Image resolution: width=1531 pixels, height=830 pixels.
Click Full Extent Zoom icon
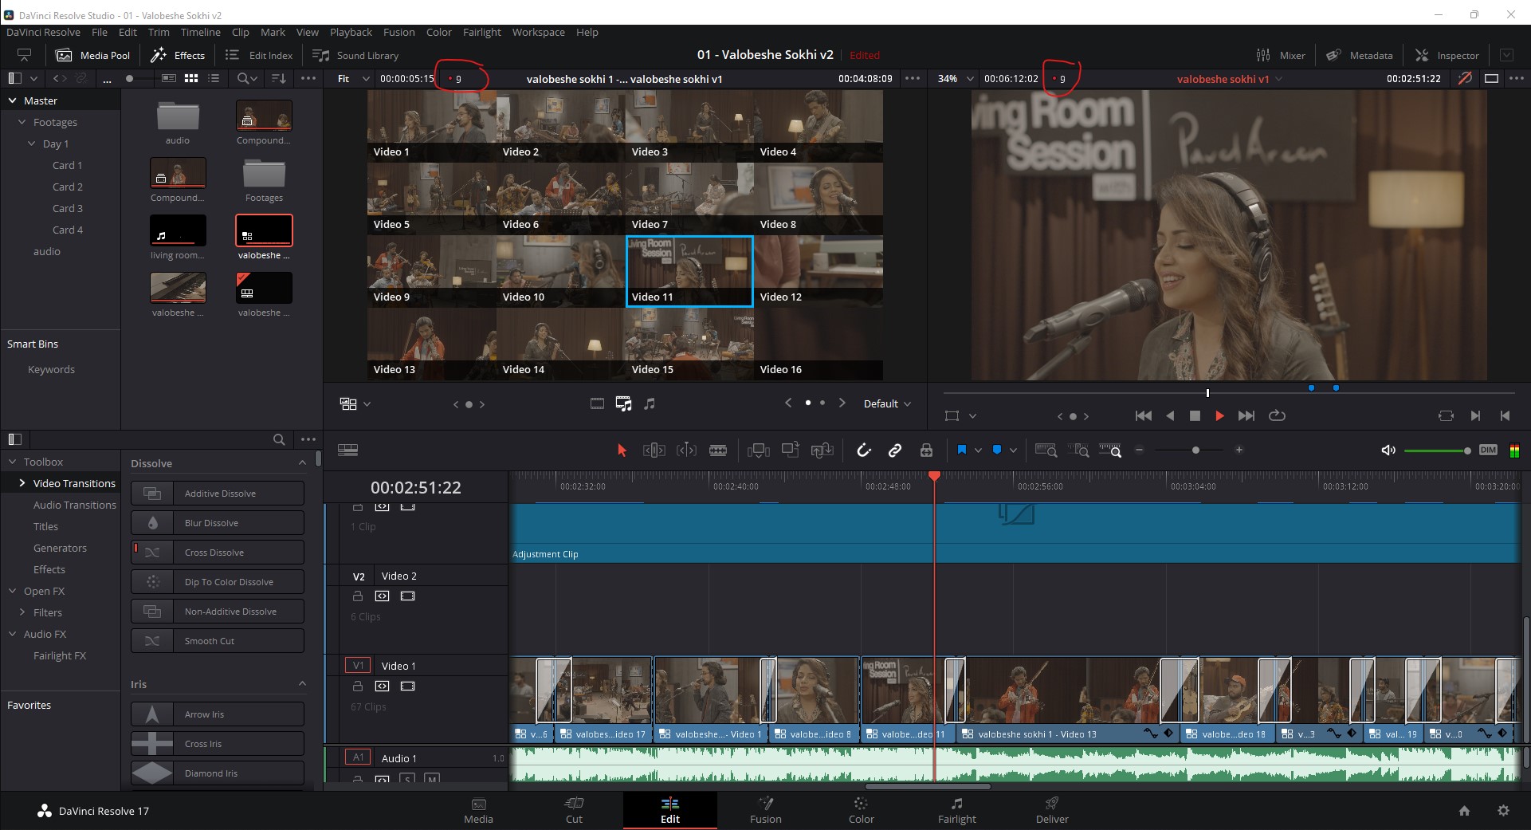[1046, 450]
